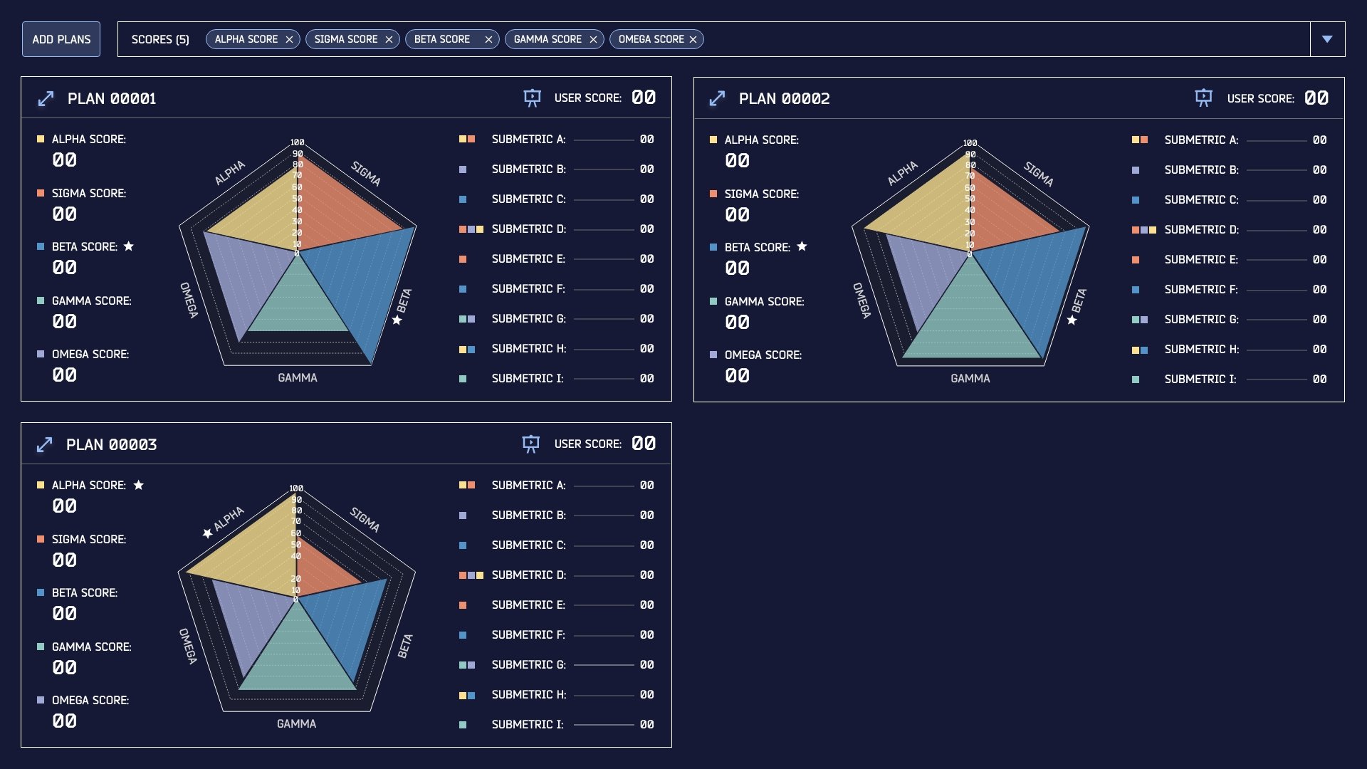1367x769 pixels.
Task: Click star beside Alpha Score in Plan 00003
Action: 139,485
